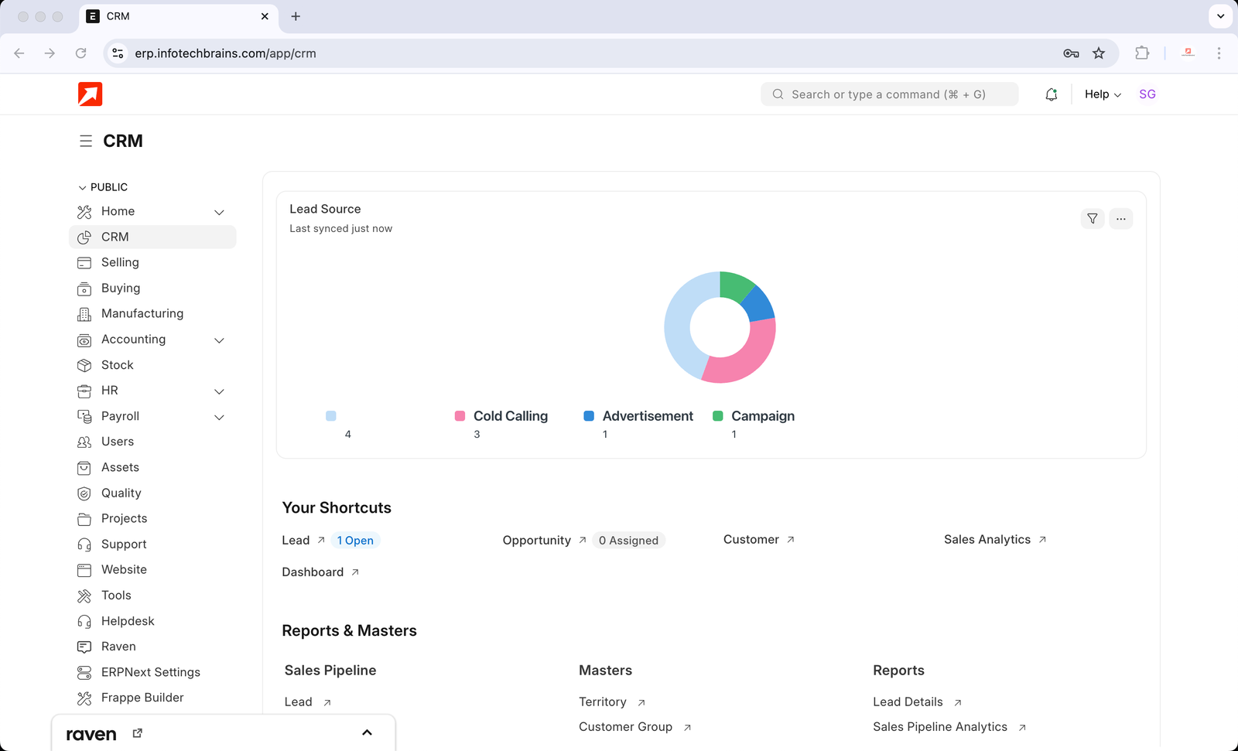Open the Lead Source chart options menu
This screenshot has height=751, width=1238.
pos(1120,219)
